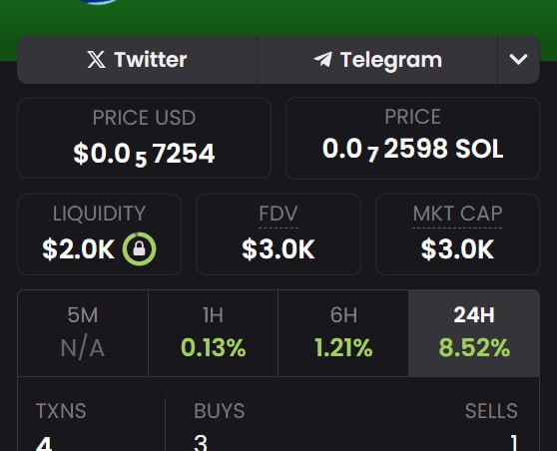Screen dimensions: 557x451
Task: Click the underlined FDV label
Action: (278, 214)
